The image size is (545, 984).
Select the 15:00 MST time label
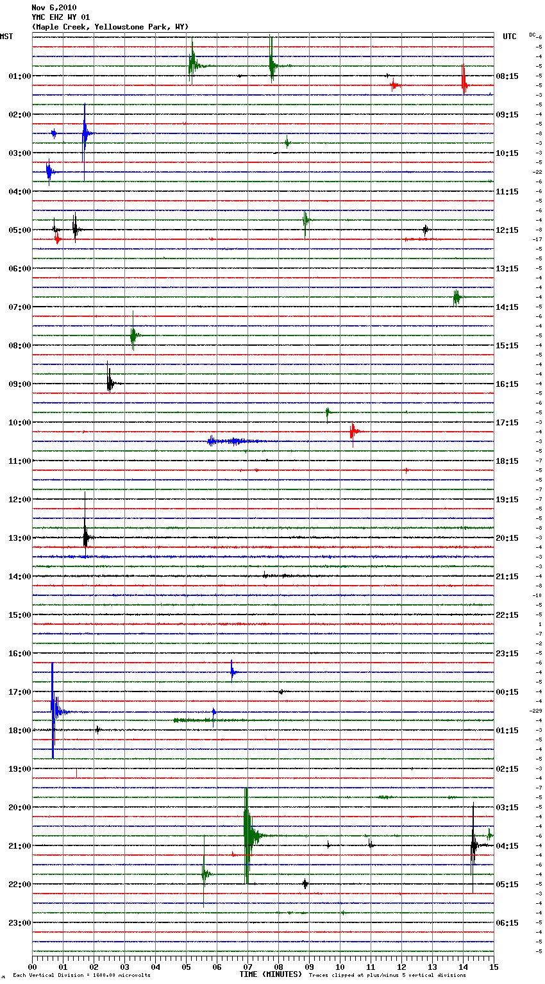[x=20, y=615]
